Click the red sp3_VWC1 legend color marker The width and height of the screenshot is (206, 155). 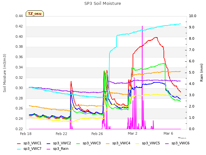click(x=19, y=143)
